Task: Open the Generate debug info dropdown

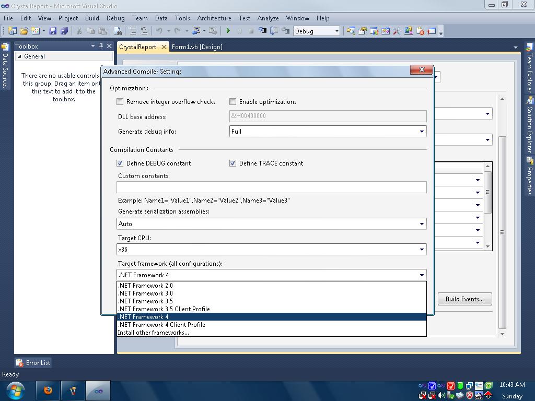Action: (422, 132)
